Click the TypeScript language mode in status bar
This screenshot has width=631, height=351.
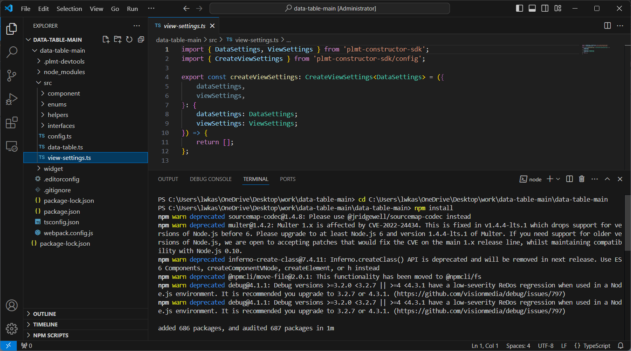point(596,346)
